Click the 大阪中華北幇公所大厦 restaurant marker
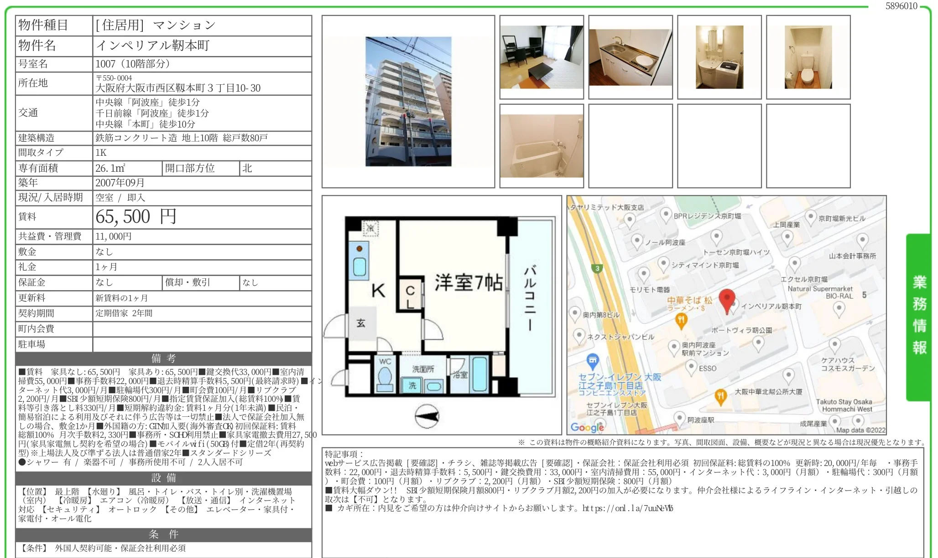This screenshot has height=558, width=938. (720, 397)
